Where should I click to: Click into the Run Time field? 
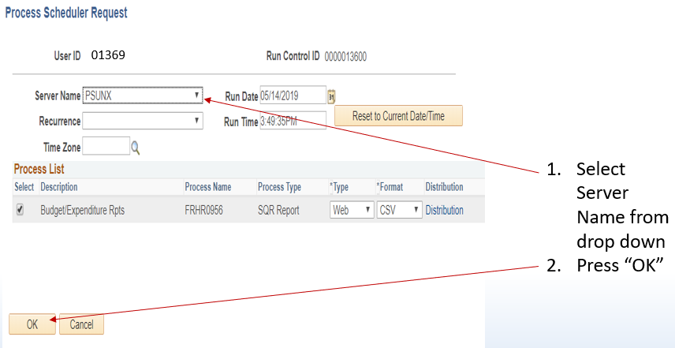point(293,122)
